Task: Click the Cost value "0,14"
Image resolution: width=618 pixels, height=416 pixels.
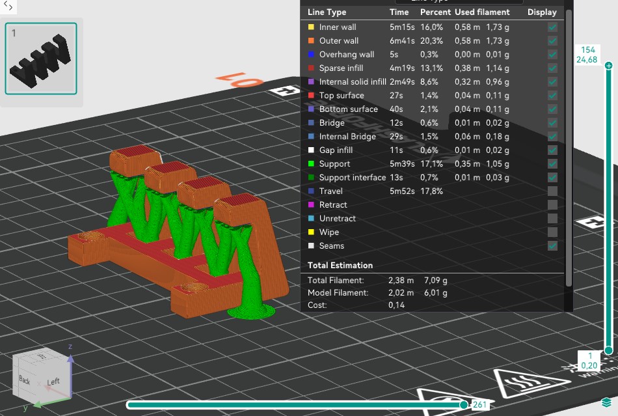Action: click(x=396, y=305)
